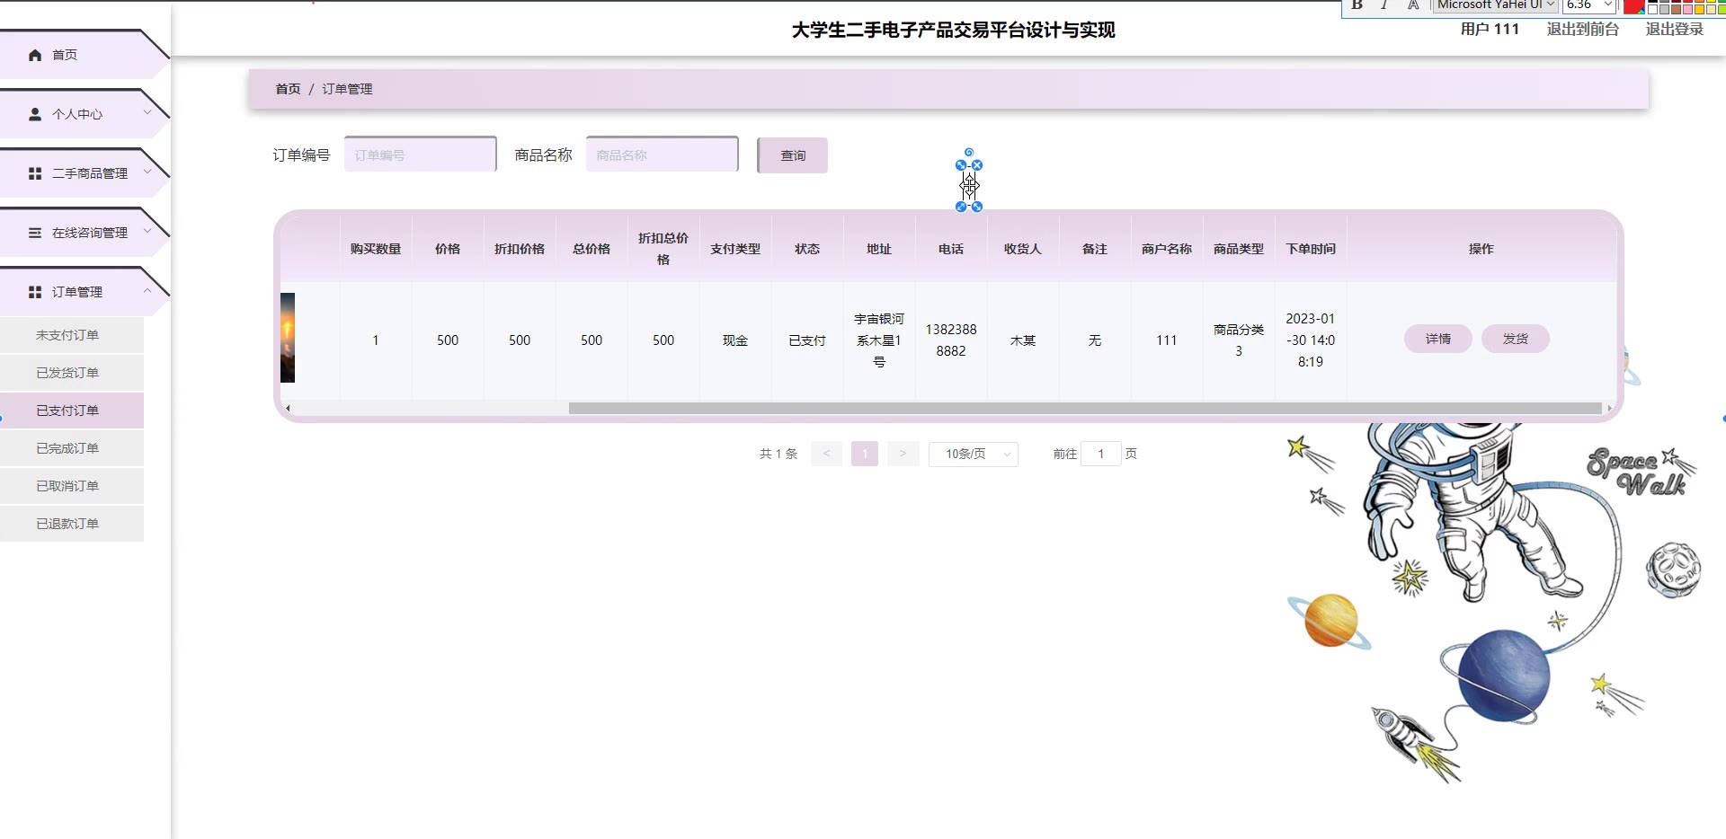Select 已支付订单 in the sidebar
The image size is (1726, 839).
72,411
